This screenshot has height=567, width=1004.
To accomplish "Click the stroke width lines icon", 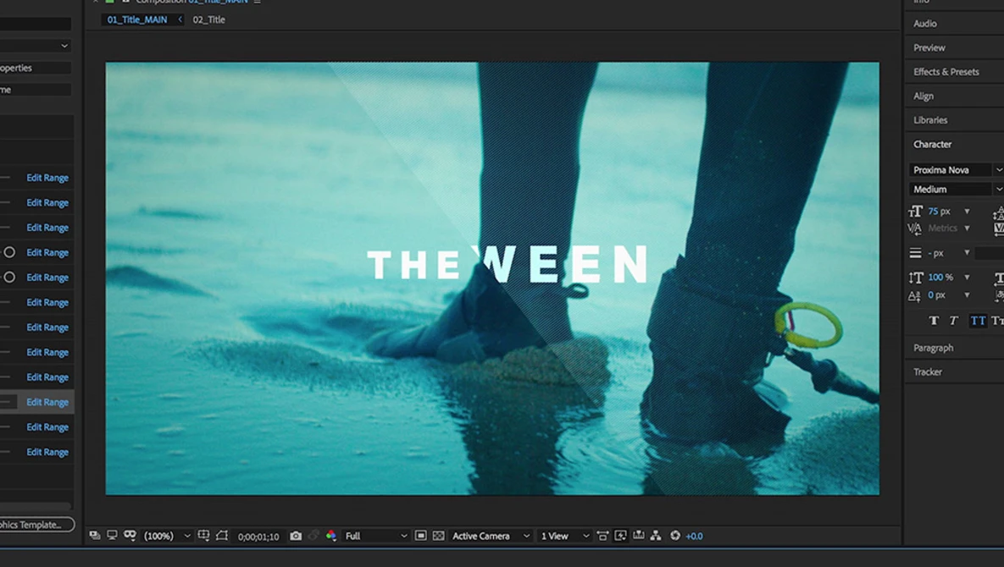I will (915, 253).
